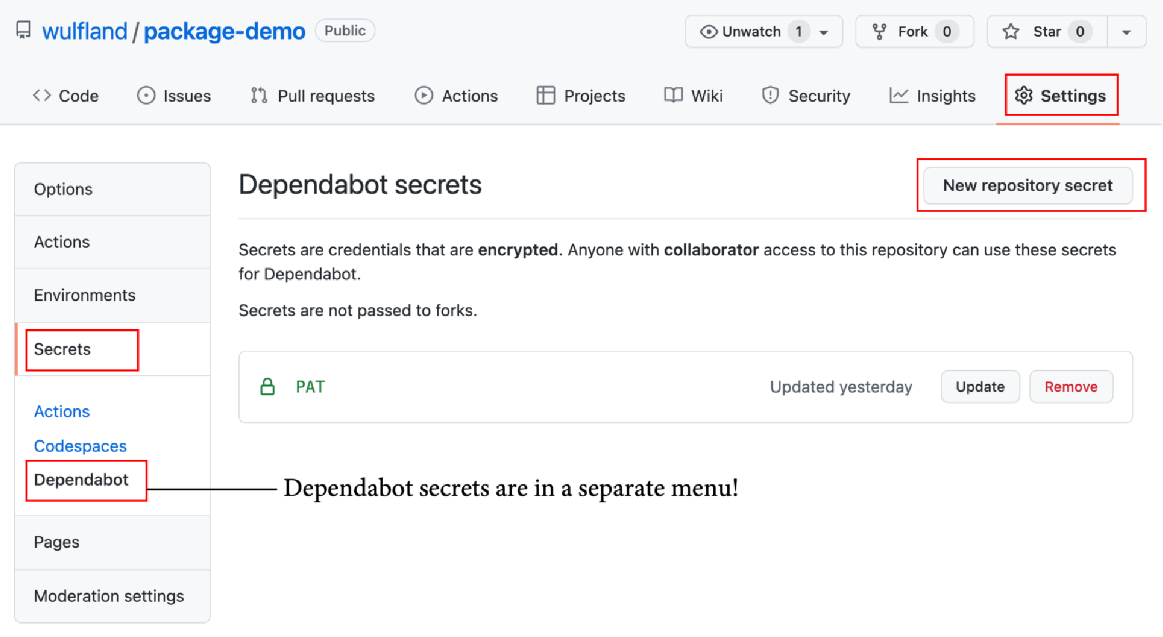Click the Fork button

914,32
